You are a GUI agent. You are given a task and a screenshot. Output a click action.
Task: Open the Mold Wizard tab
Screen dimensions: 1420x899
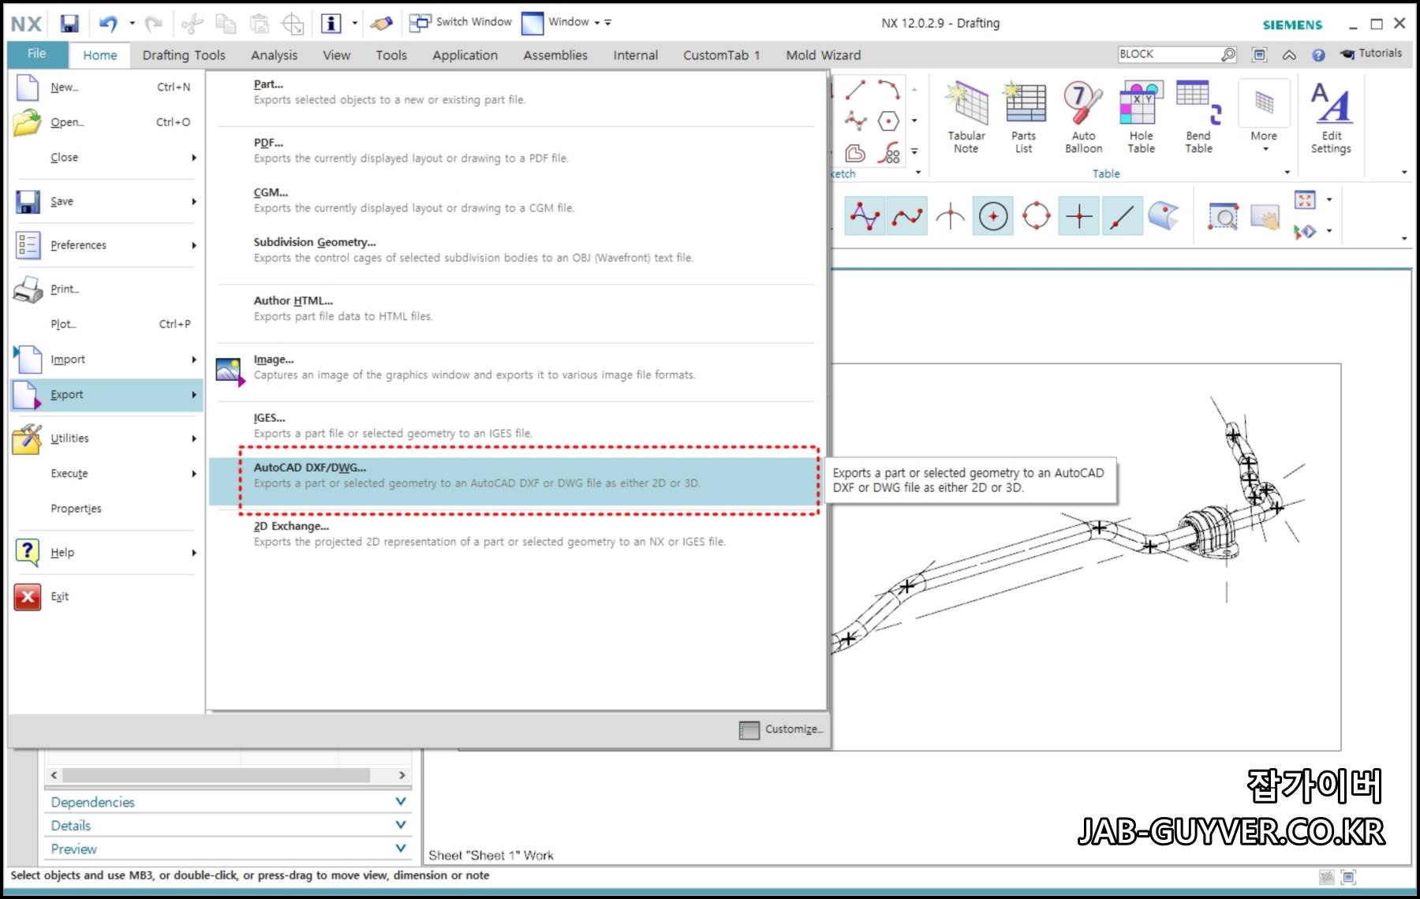[x=824, y=55]
